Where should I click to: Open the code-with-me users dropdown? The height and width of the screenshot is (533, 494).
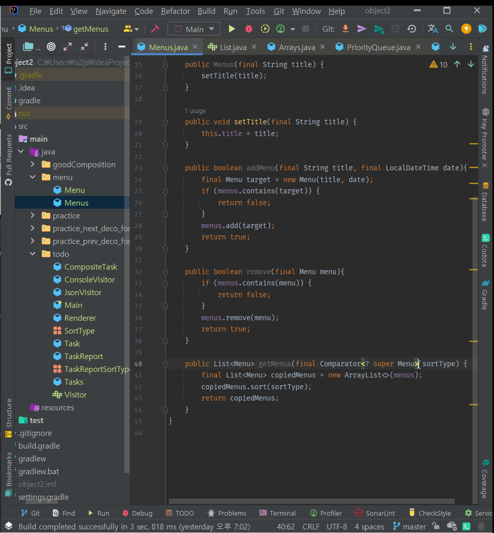[132, 29]
